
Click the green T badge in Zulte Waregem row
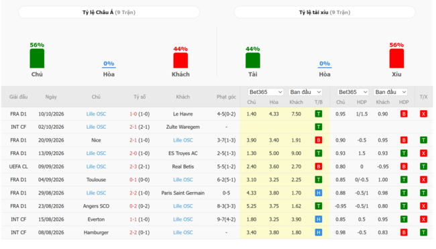click(319, 127)
